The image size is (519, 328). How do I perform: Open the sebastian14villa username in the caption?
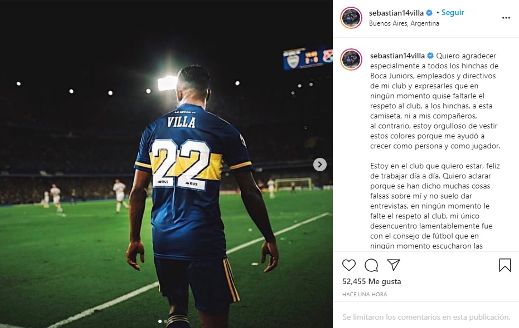(x=397, y=56)
